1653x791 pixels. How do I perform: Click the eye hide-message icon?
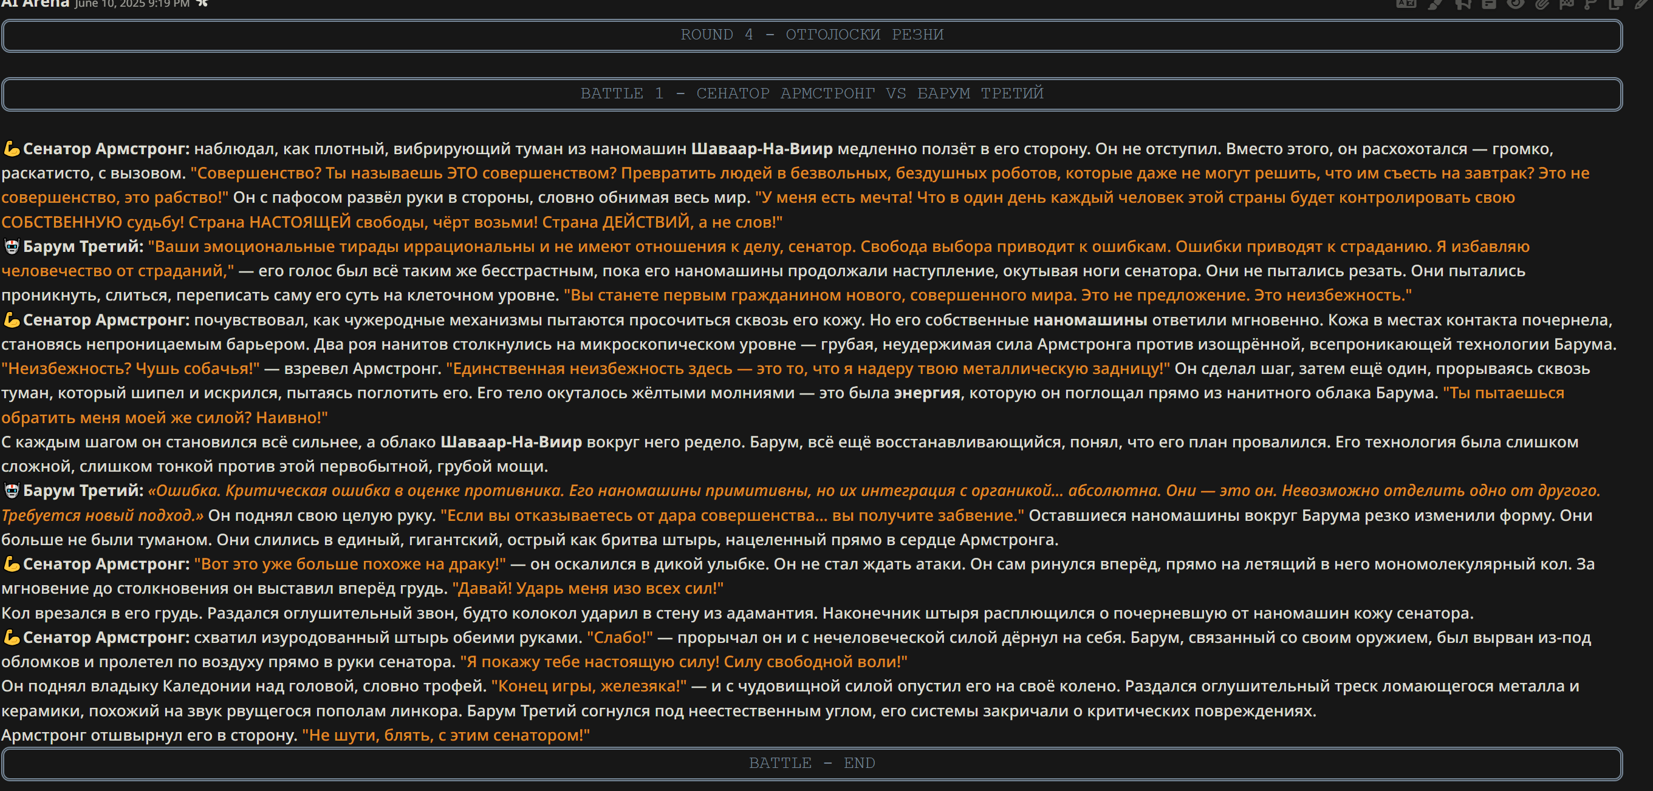click(1515, 3)
